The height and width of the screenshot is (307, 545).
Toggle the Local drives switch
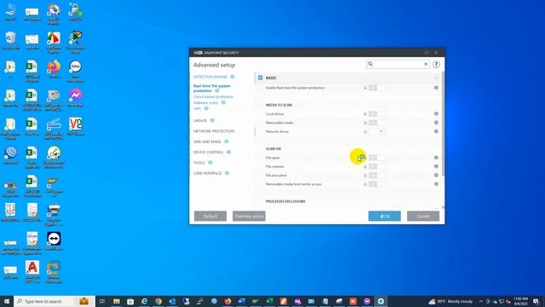coord(376,113)
